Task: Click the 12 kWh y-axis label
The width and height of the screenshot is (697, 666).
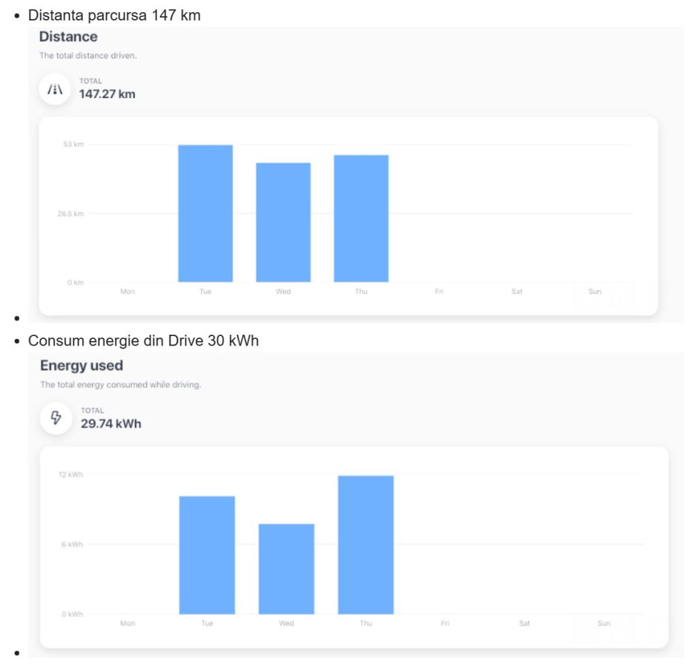Action: pyautogui.click(x=71, y=475)
